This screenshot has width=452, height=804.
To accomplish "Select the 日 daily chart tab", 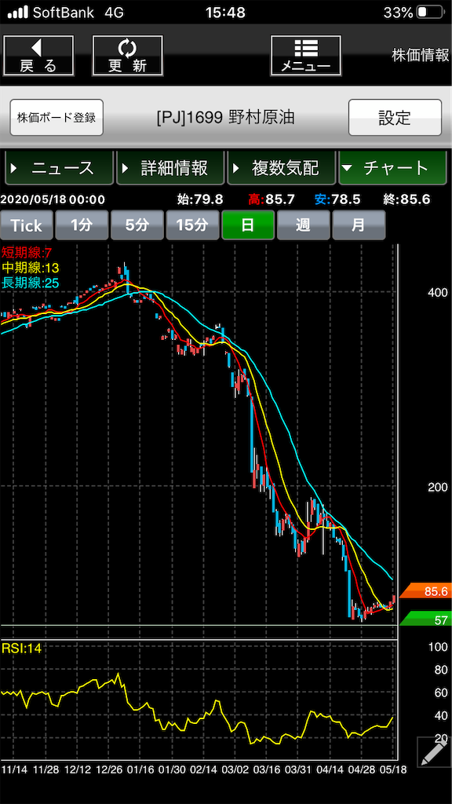I will click(248, 225).
